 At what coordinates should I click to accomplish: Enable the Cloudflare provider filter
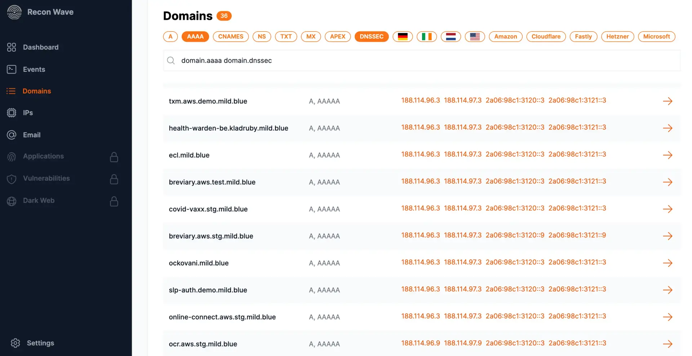tap(546, 36)
